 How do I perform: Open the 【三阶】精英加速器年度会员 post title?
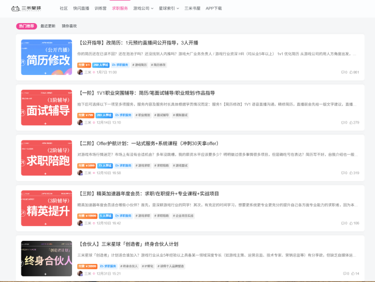[148, 193]
